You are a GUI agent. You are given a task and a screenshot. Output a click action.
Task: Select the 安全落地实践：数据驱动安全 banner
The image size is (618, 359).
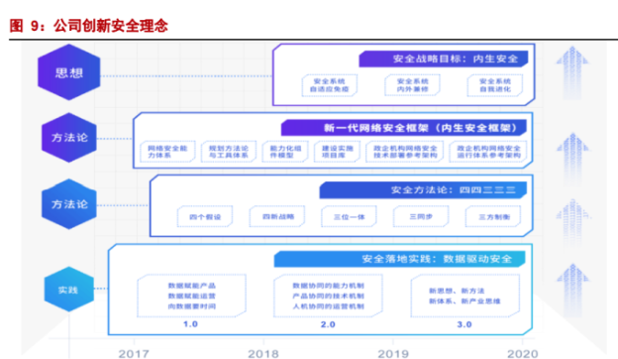click(x=400, y=259)
